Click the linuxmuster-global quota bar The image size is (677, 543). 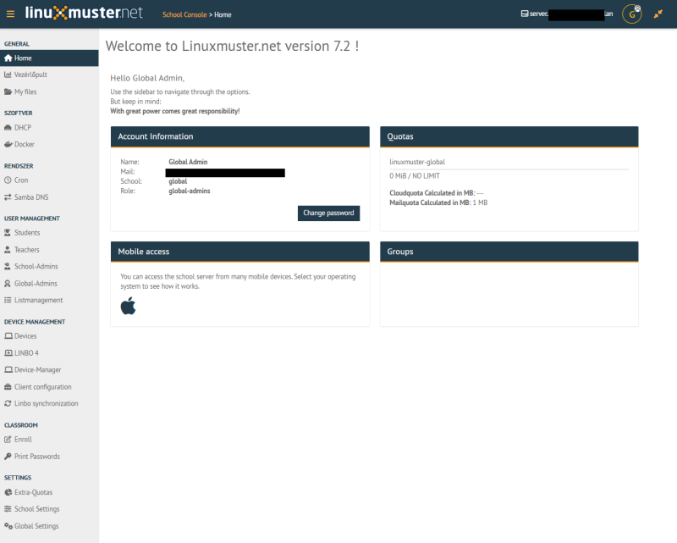point(509,169)
